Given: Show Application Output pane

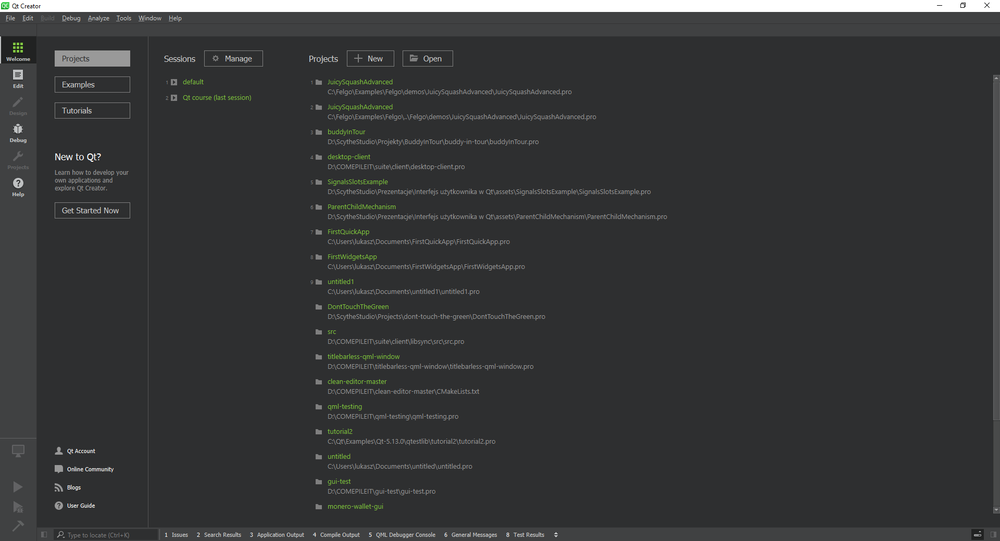Looking at the screenshot, I should 277,535.
